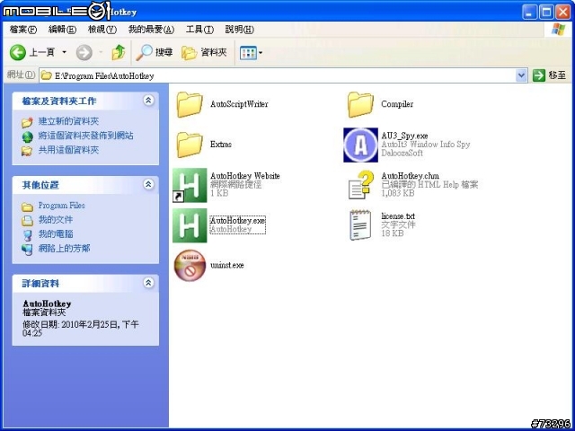The image size is (575, 431).
Task: Open the AutoScriptWriter folder icon
Action: coord(190,104)
